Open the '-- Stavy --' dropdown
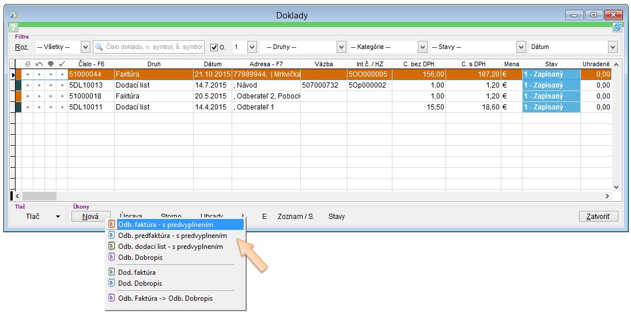Viewport: 631px width, 314px height. [x=521, y=47]
